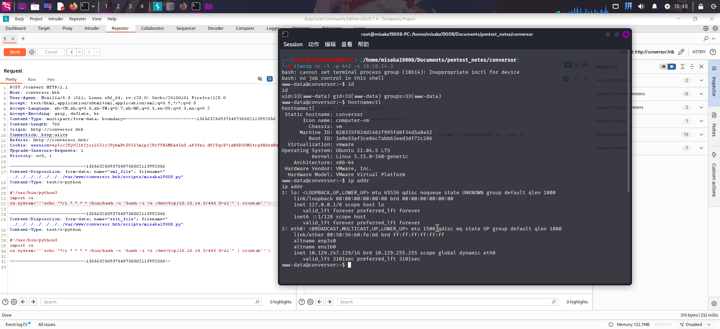Switch to the Collaborator tab
720x329 pixels.
pyautogui.click(x=152, y=28)
